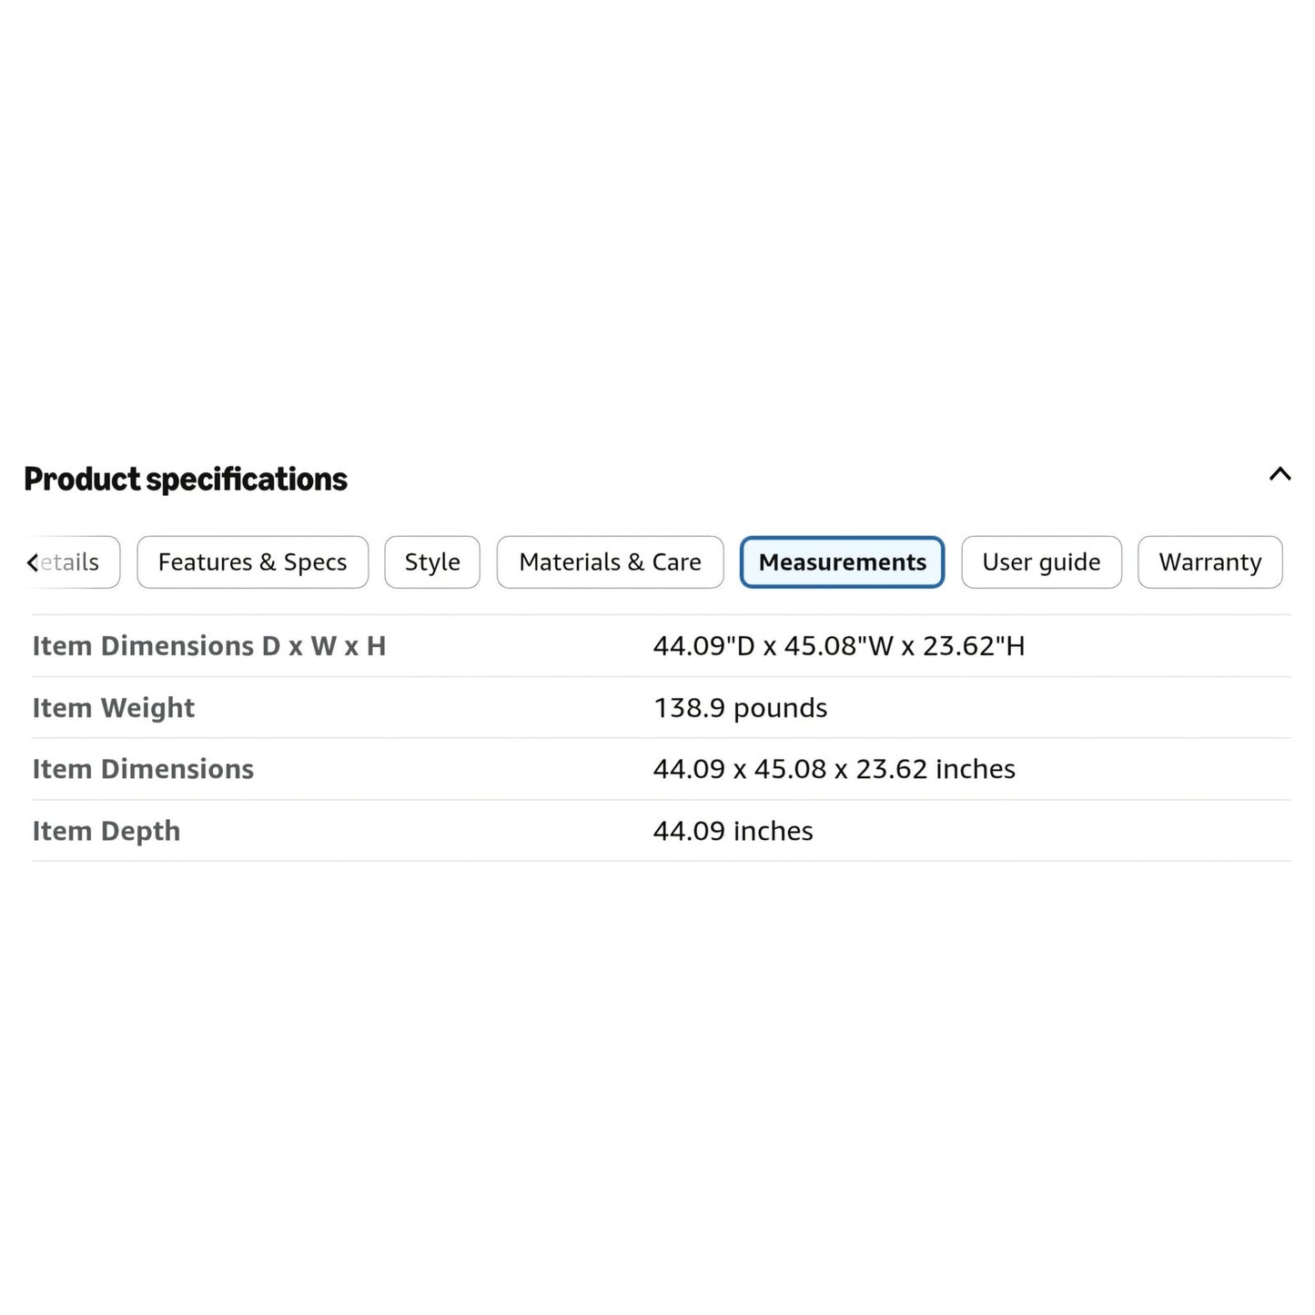Click the Item Depth label

click(x=106, y=831)
